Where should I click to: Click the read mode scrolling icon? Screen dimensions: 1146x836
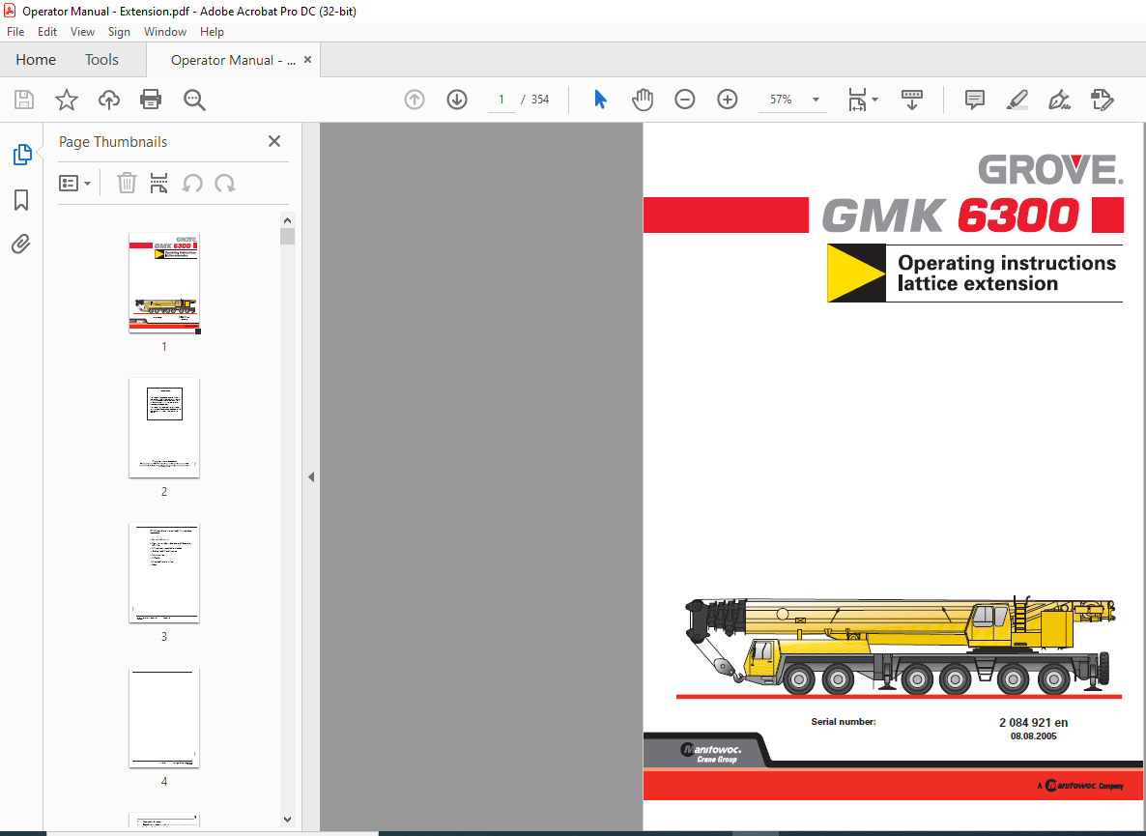(911, 100)
